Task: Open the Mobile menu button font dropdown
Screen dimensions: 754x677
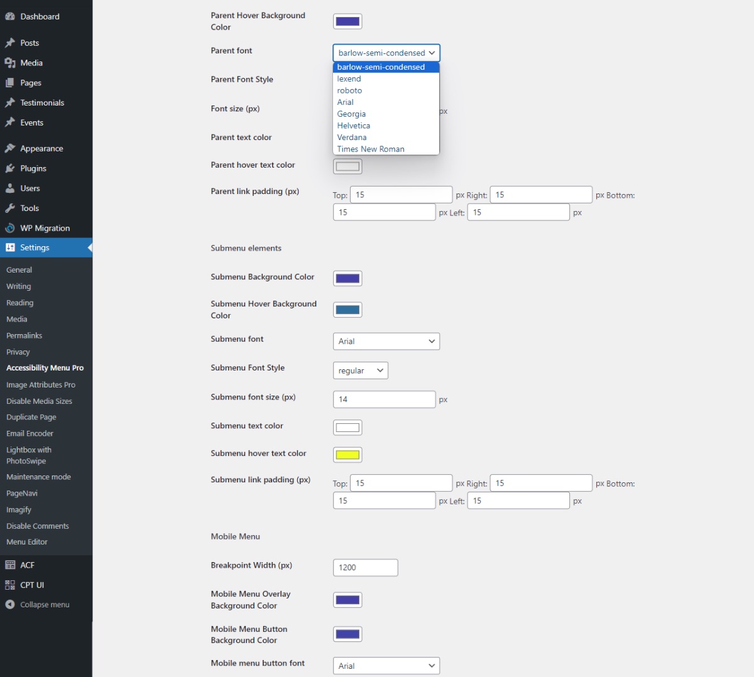Action: [386, 666]
